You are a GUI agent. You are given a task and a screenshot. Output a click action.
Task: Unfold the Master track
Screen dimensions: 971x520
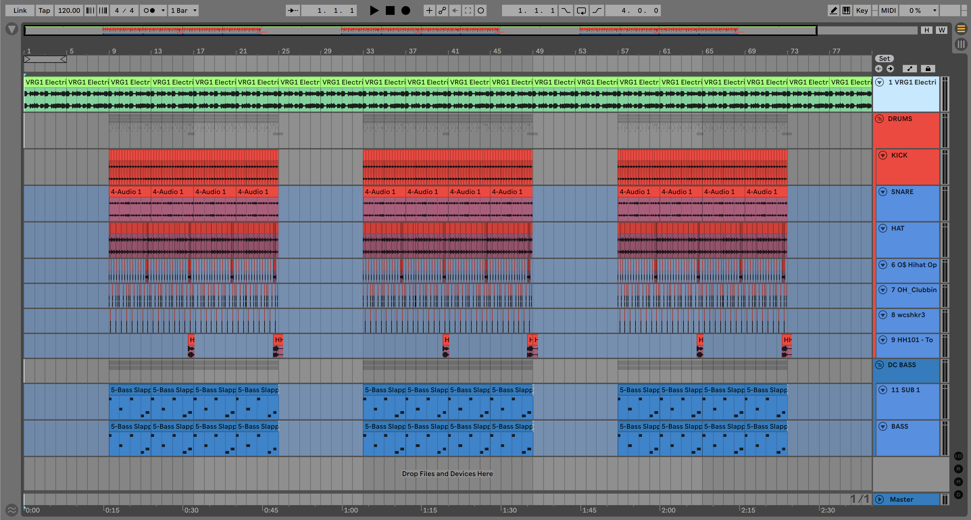879,500
